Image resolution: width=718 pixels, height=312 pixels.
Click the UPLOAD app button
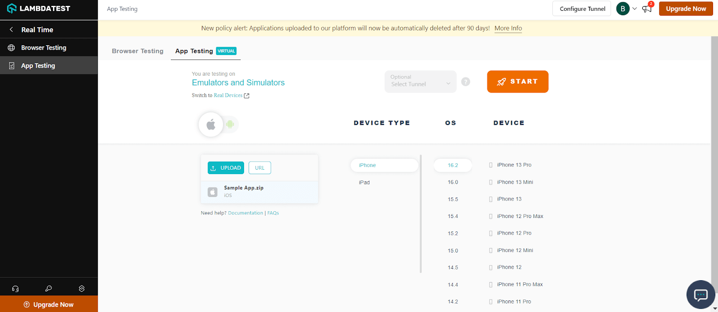pyautogui.click(x=226, y=168)
